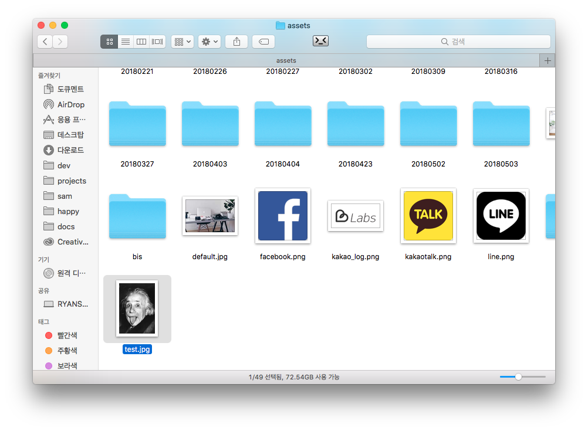Open the gear action menu

tap(209, 42)
